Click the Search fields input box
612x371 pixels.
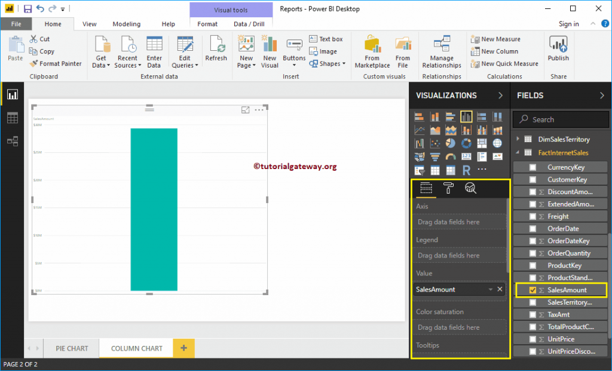click(x=561, y=119)
